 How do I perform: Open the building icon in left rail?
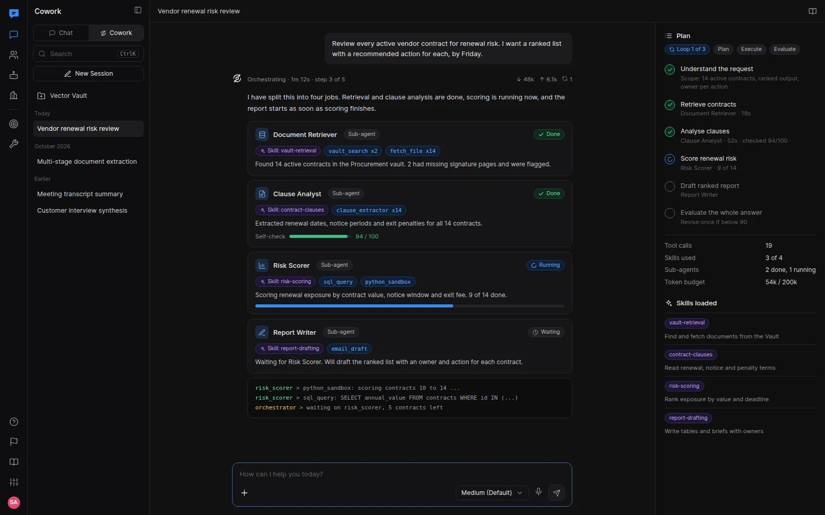tap(14, 95)
